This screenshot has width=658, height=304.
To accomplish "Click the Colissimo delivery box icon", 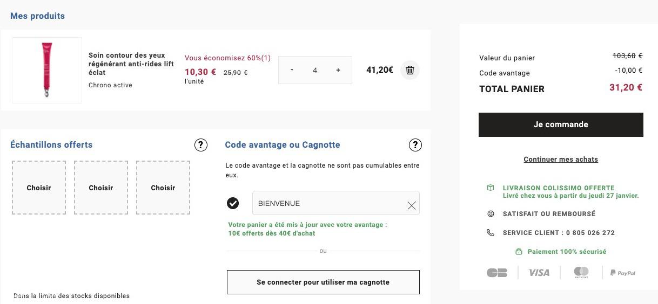I will pyautogui.click(x=491, y=188).
